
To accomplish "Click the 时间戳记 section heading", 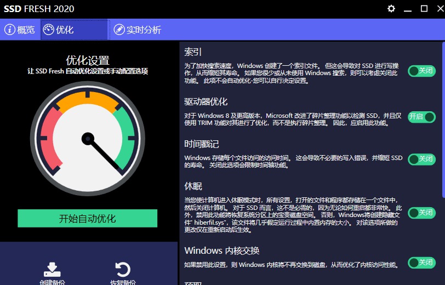I will coord(202,144).
